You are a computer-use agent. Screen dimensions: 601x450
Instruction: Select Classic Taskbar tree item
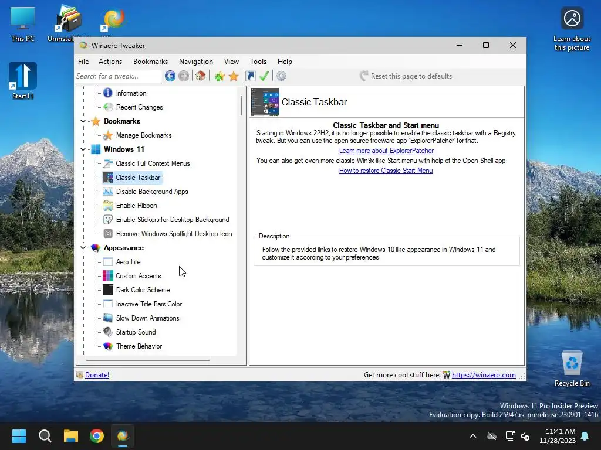click(x=138, y=178)
